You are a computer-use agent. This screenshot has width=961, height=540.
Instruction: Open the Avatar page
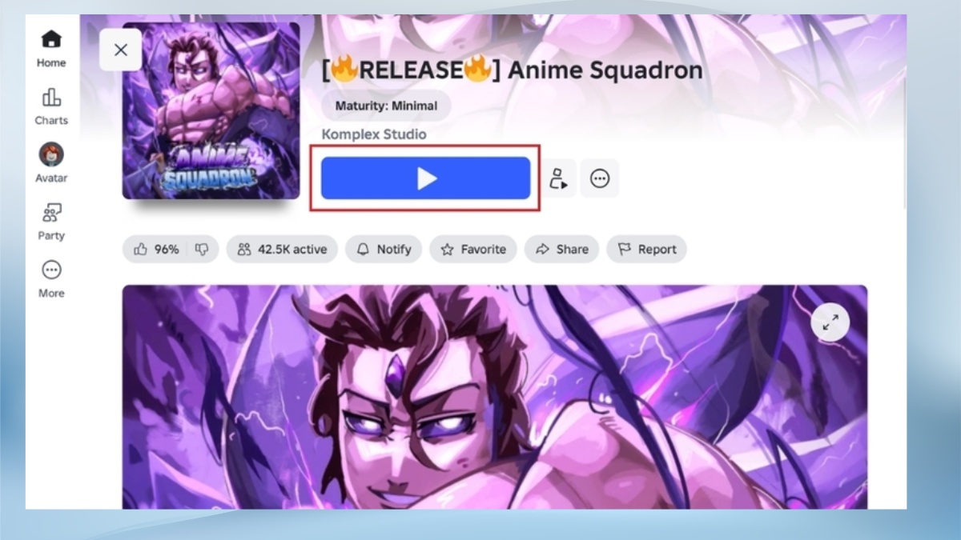tap(51, 164)
